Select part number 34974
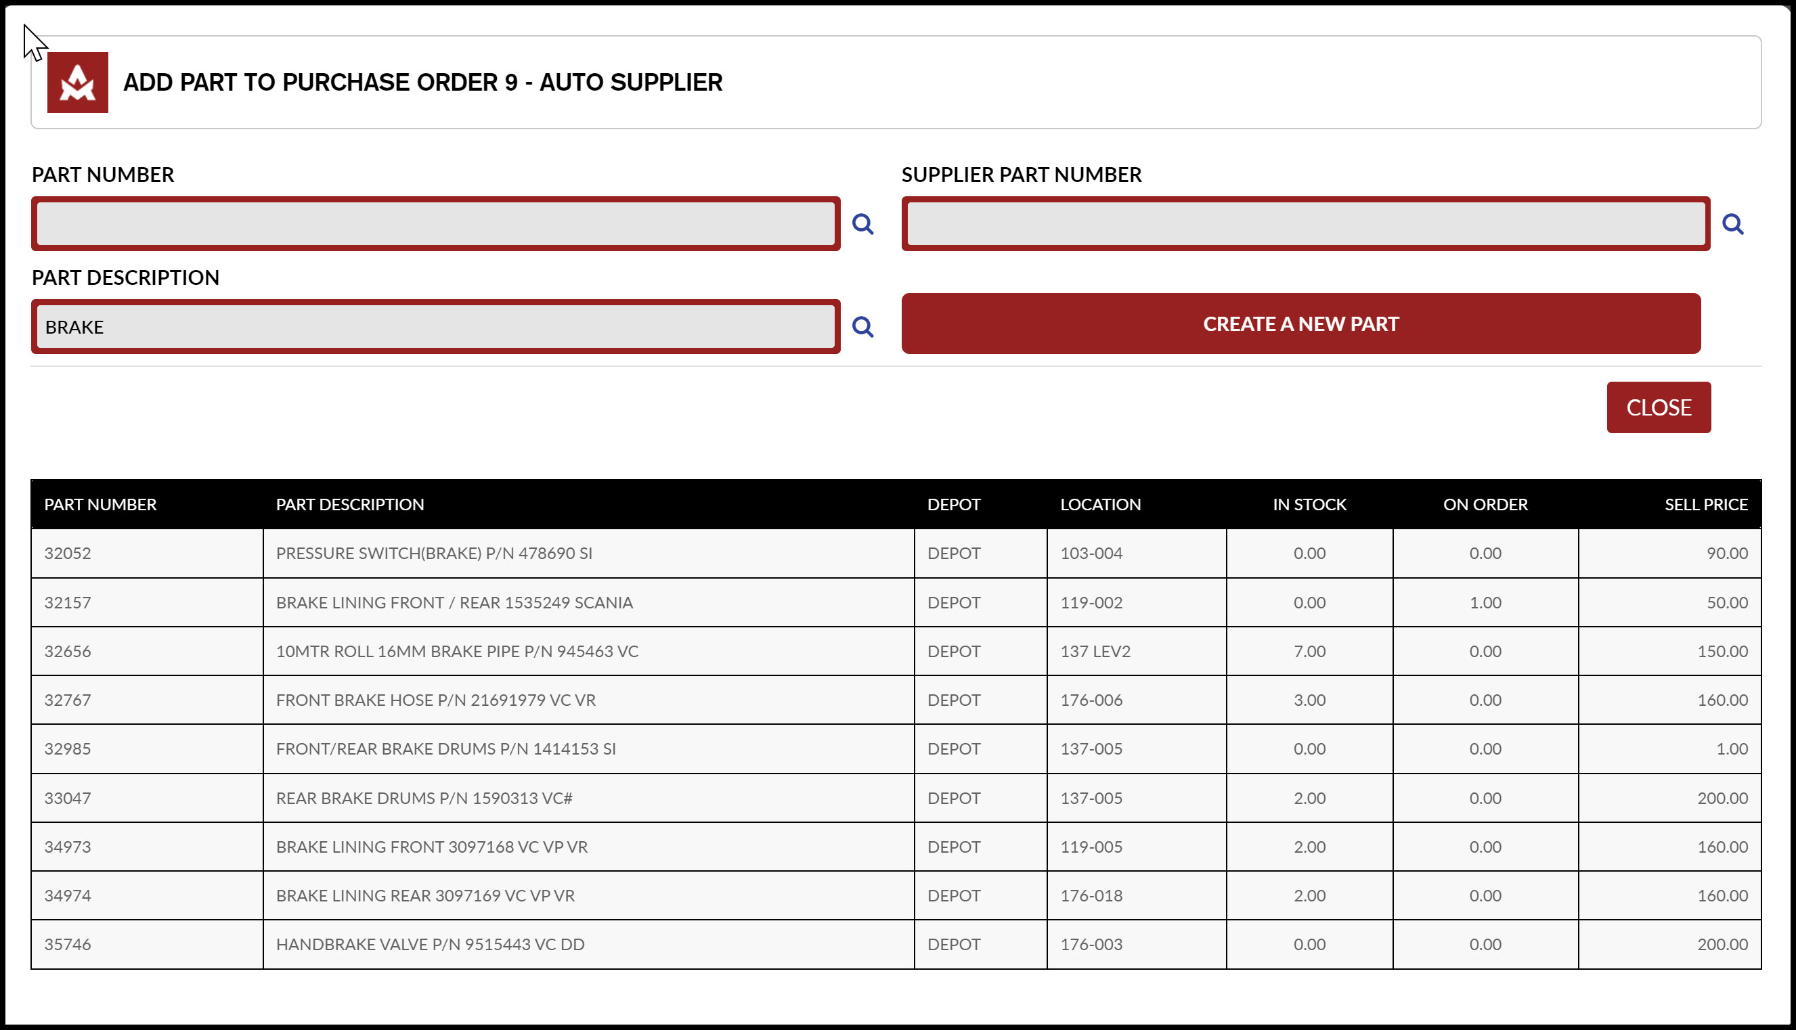The width and height of the screenshot is (1796, 1030). [x=68, y=895]
